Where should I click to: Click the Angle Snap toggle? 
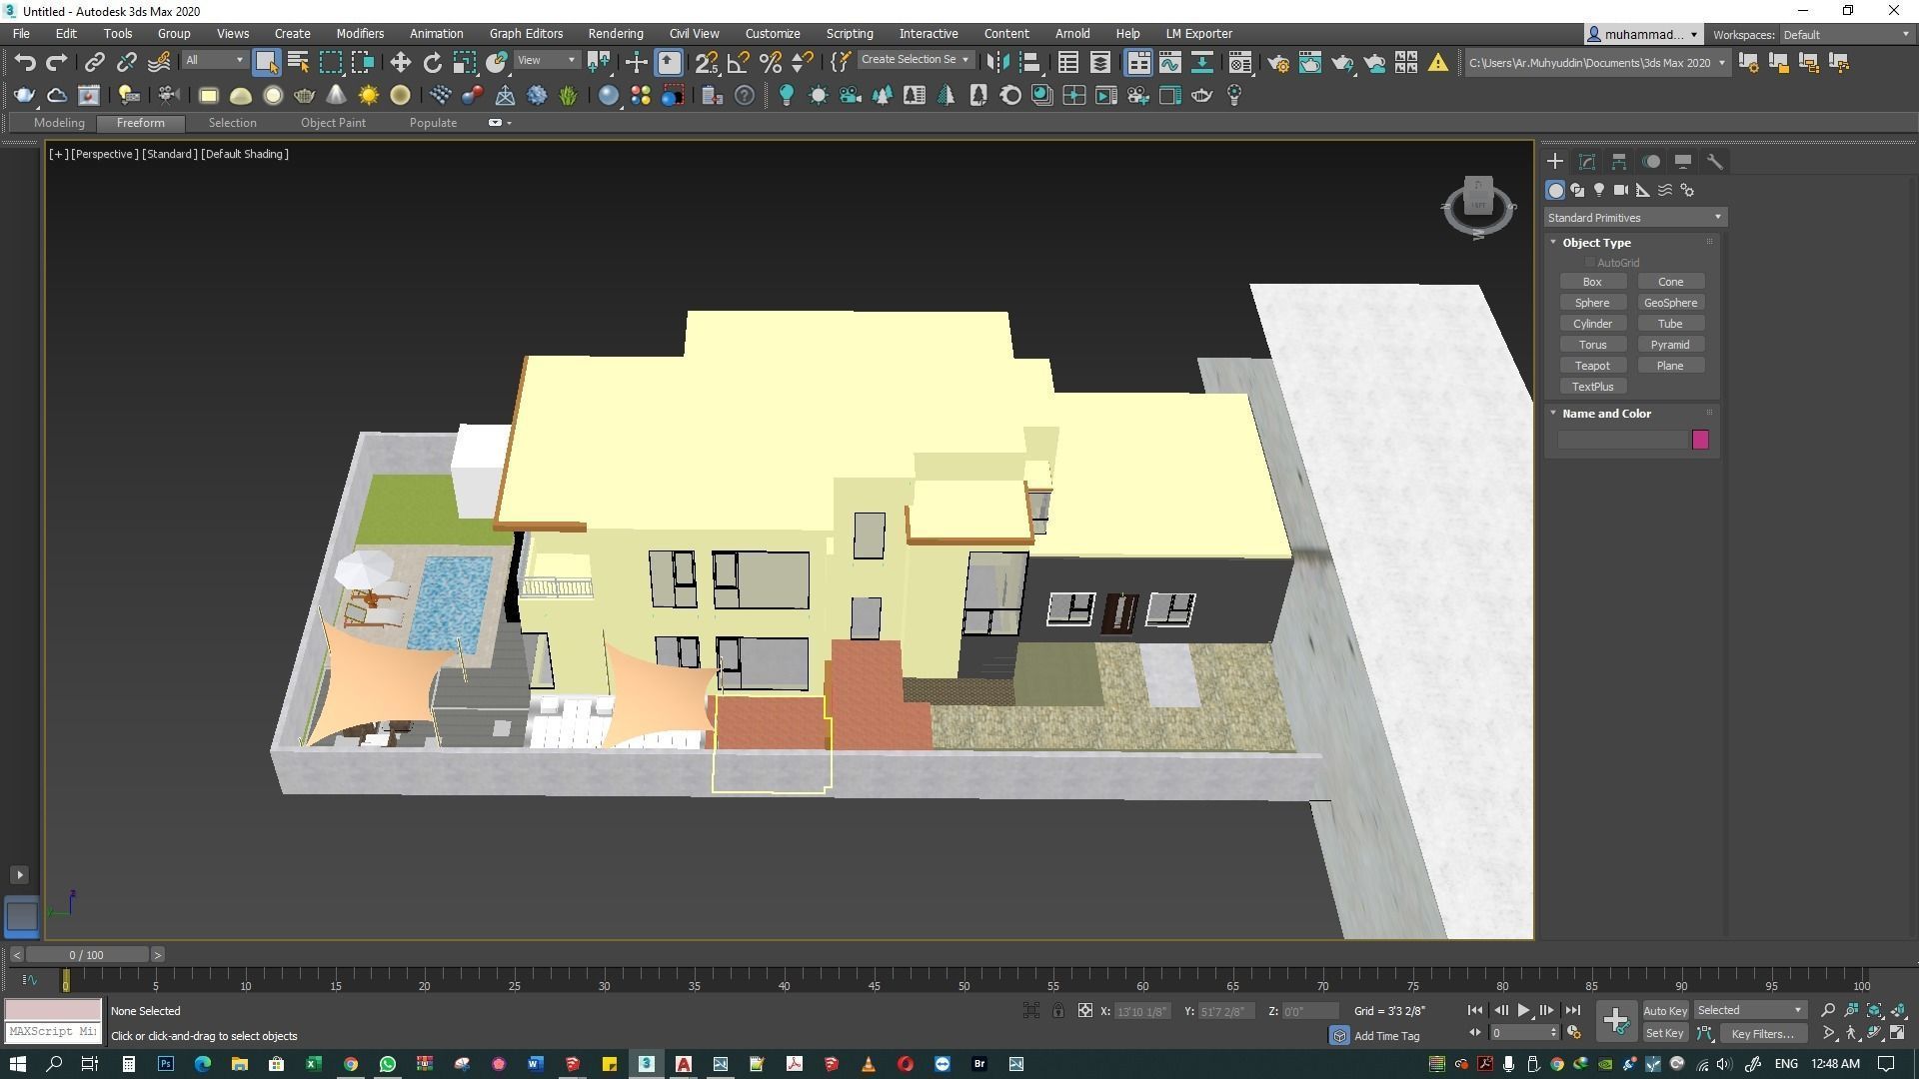point(738,63)
